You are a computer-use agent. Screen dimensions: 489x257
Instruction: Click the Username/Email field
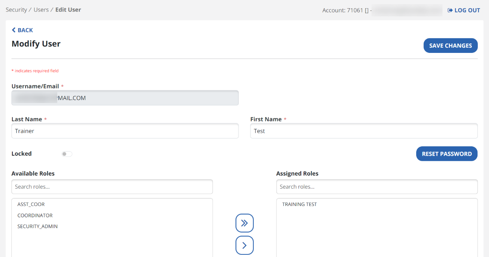tap(125, 98)
